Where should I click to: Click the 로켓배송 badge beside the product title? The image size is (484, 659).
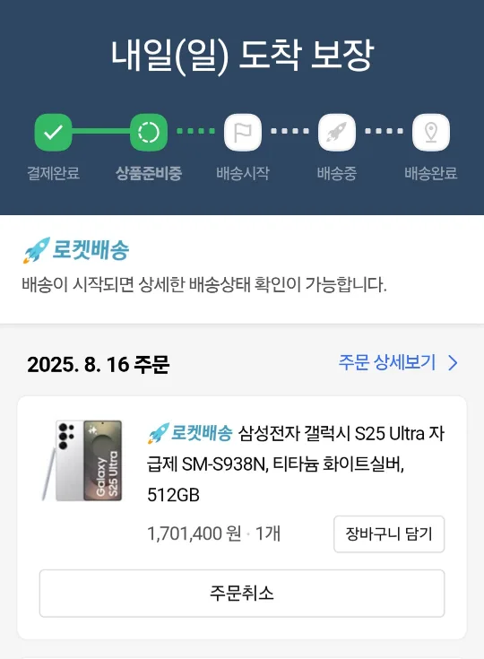tap(190, 433)
